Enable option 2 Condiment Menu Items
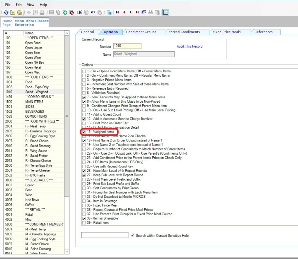Viewport: 298px width, 259px height. pos(84,76)
